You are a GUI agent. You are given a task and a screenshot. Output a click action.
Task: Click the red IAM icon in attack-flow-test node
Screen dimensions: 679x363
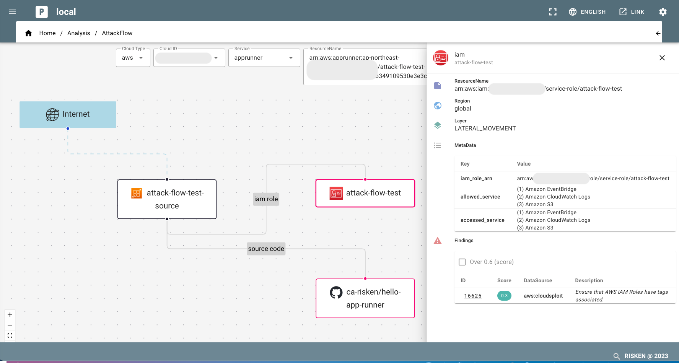click(336, 193)
